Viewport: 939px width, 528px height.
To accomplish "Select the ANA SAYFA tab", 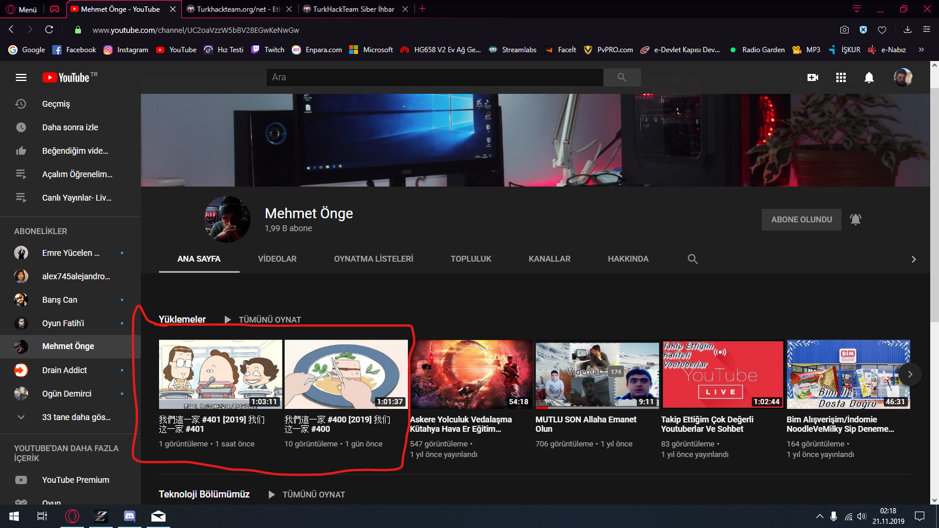I will pos(199,259).
